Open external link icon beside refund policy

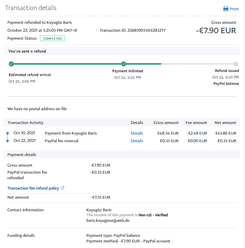click(62, 188)
